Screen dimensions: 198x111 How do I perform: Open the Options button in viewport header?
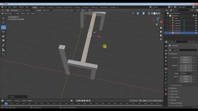tap(159, 10)
